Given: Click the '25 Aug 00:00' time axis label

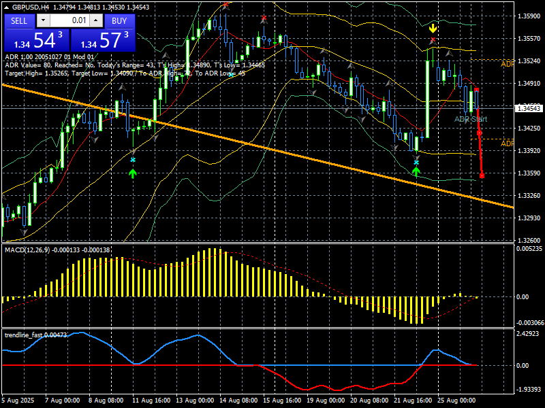Looking at the screenshot, I should 456,400.
